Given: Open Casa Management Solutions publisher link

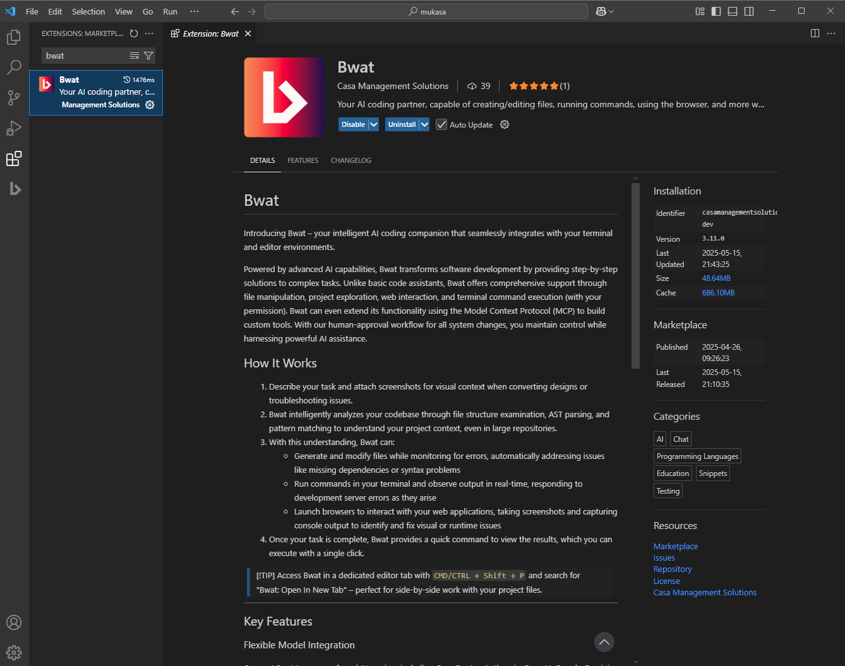Looking at the screenshot, I should (x=393, y=86).
